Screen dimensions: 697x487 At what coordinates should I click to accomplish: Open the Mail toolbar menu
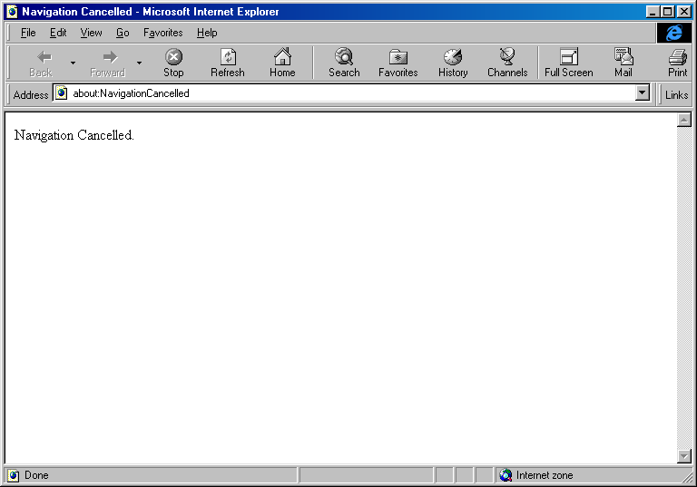click(x=623, y=63)
